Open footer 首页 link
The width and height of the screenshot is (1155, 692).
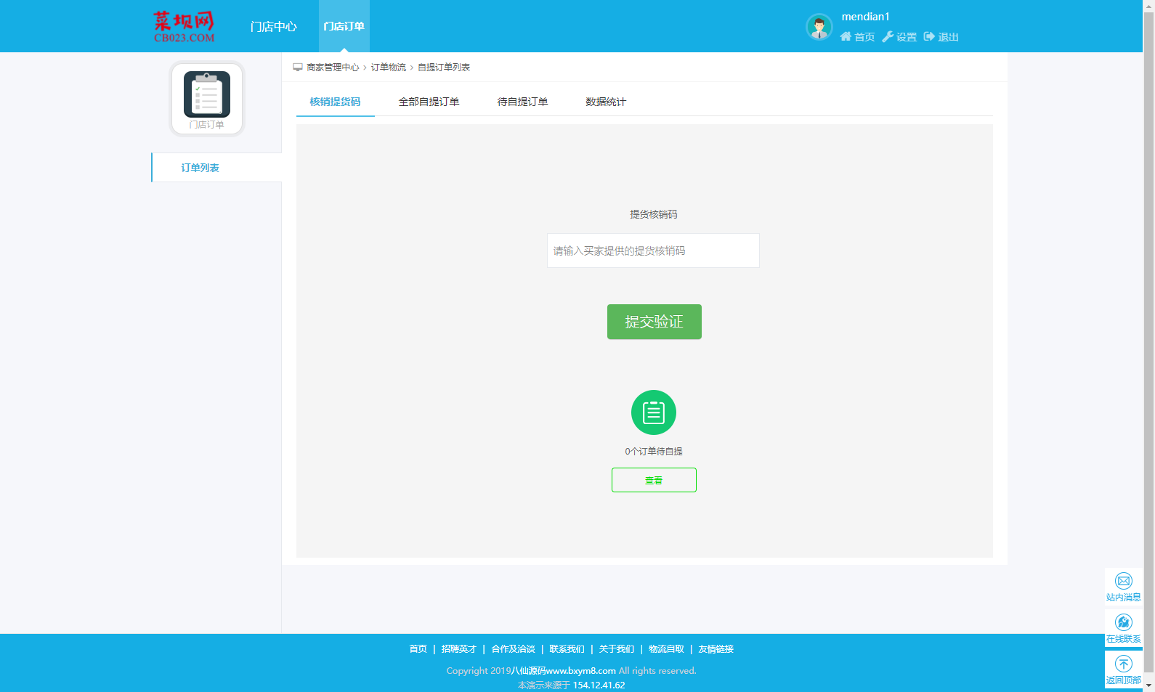tap(418, 649)
